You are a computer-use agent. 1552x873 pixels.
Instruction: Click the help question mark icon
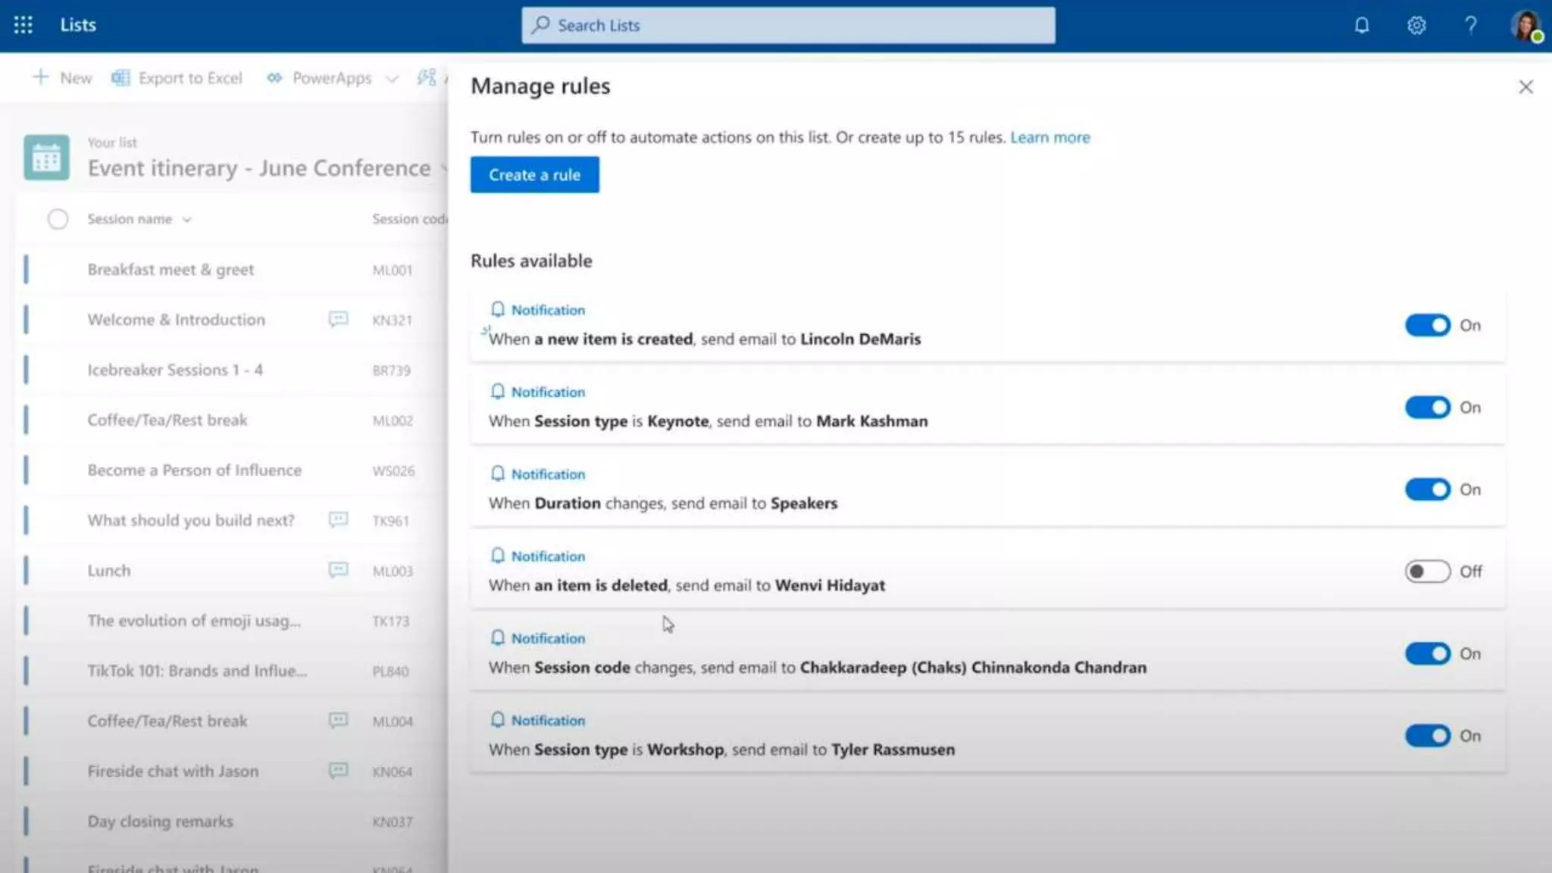1470,25
